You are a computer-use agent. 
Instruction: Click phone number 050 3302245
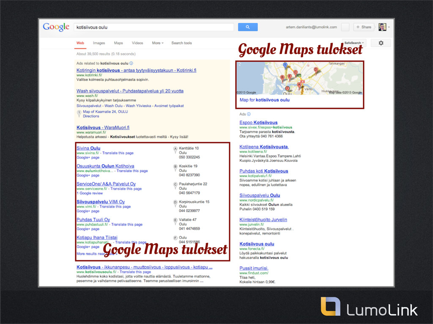[189, 157]
